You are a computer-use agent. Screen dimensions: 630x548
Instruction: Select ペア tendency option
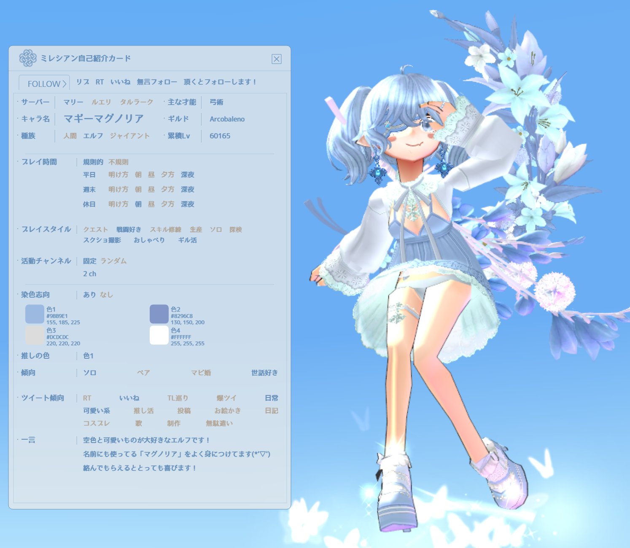[143, 373]
